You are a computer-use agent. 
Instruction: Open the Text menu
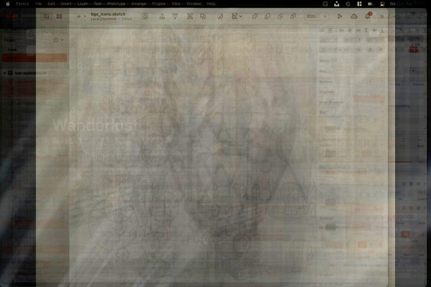[x=98, y=4]
